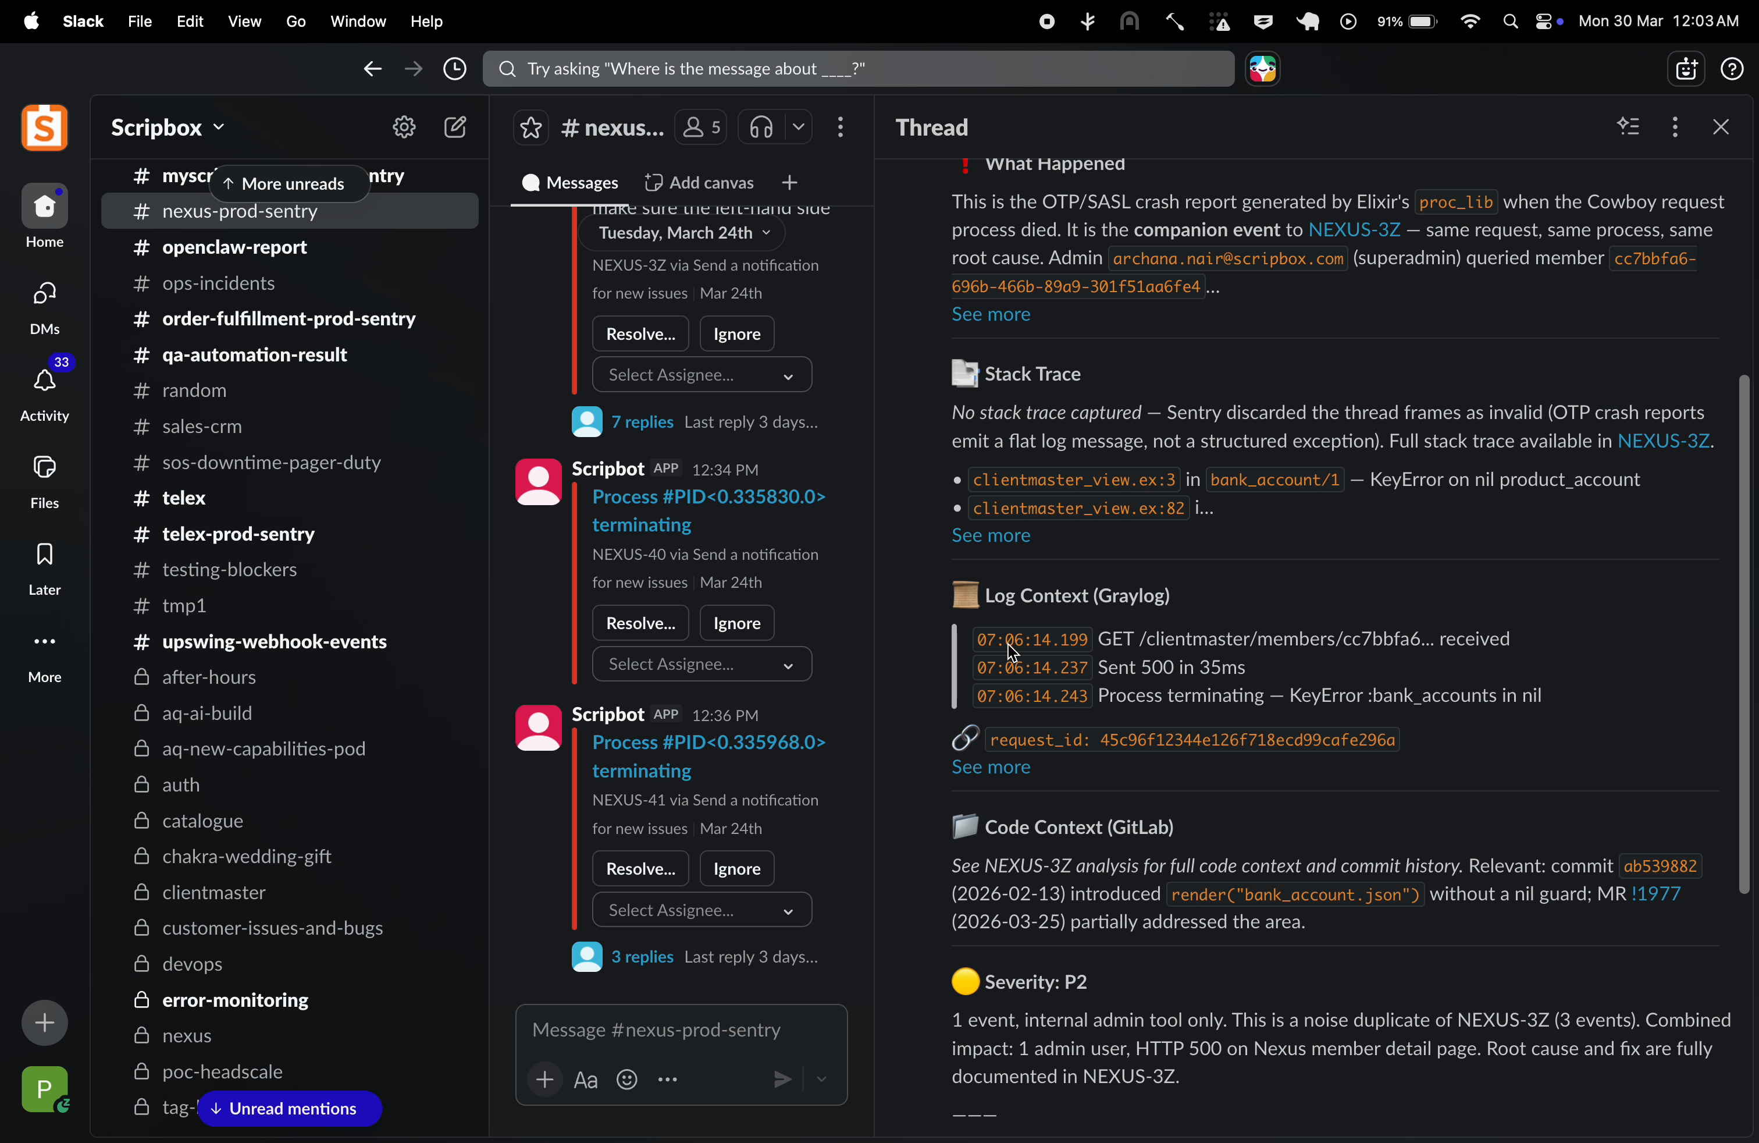This screenshot has height=1143, width=1759.
Task: Open channel more actions menu
Action: tap(841, 127)
